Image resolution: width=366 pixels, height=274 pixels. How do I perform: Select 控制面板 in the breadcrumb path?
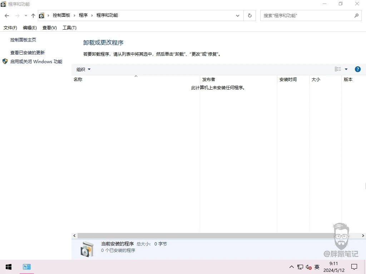pos(61,15)
